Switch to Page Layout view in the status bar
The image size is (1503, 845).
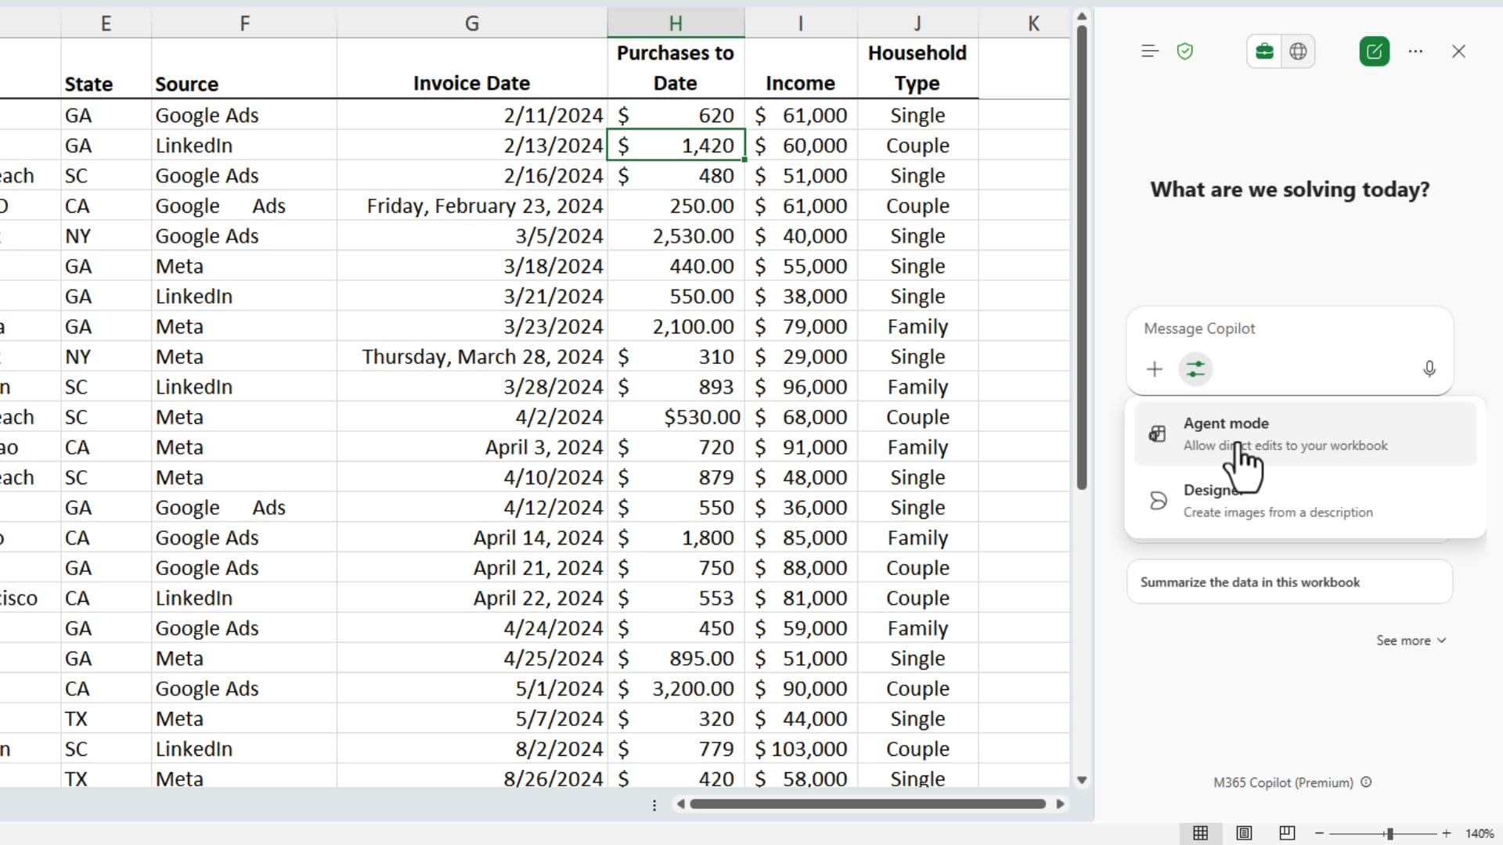pos(1244,832)
